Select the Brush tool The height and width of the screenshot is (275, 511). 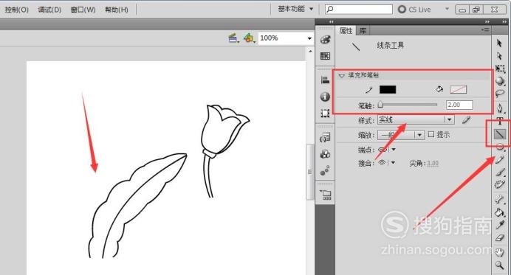point(500,173)
